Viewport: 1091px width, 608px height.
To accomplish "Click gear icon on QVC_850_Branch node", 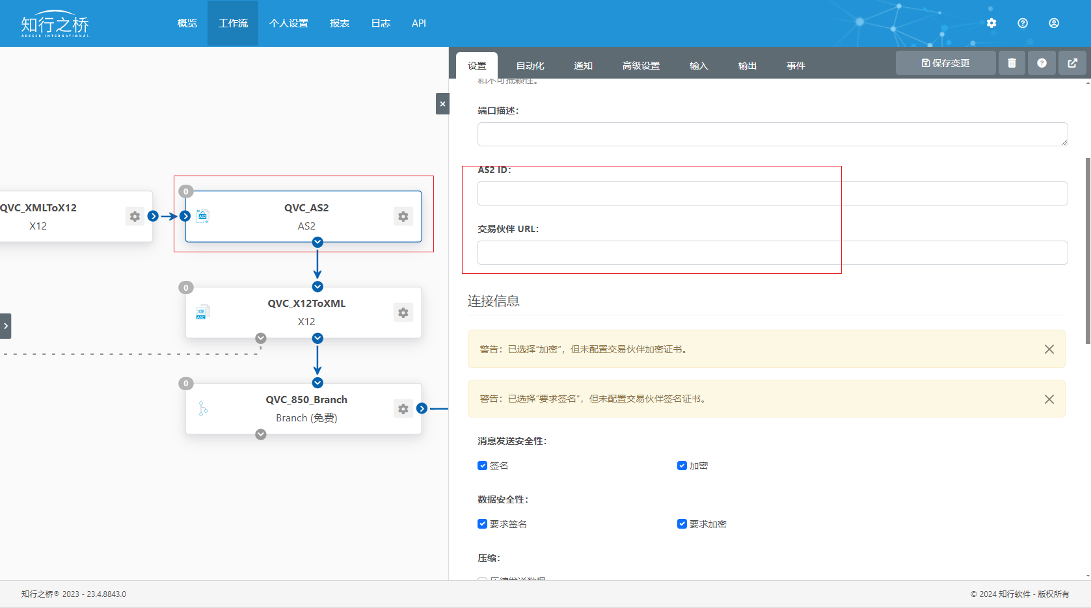I will pyautogui.click(x=403, y=409).
